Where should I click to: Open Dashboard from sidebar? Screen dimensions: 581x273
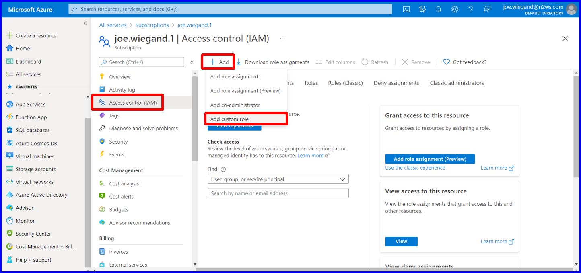click(x=24, y=62)
